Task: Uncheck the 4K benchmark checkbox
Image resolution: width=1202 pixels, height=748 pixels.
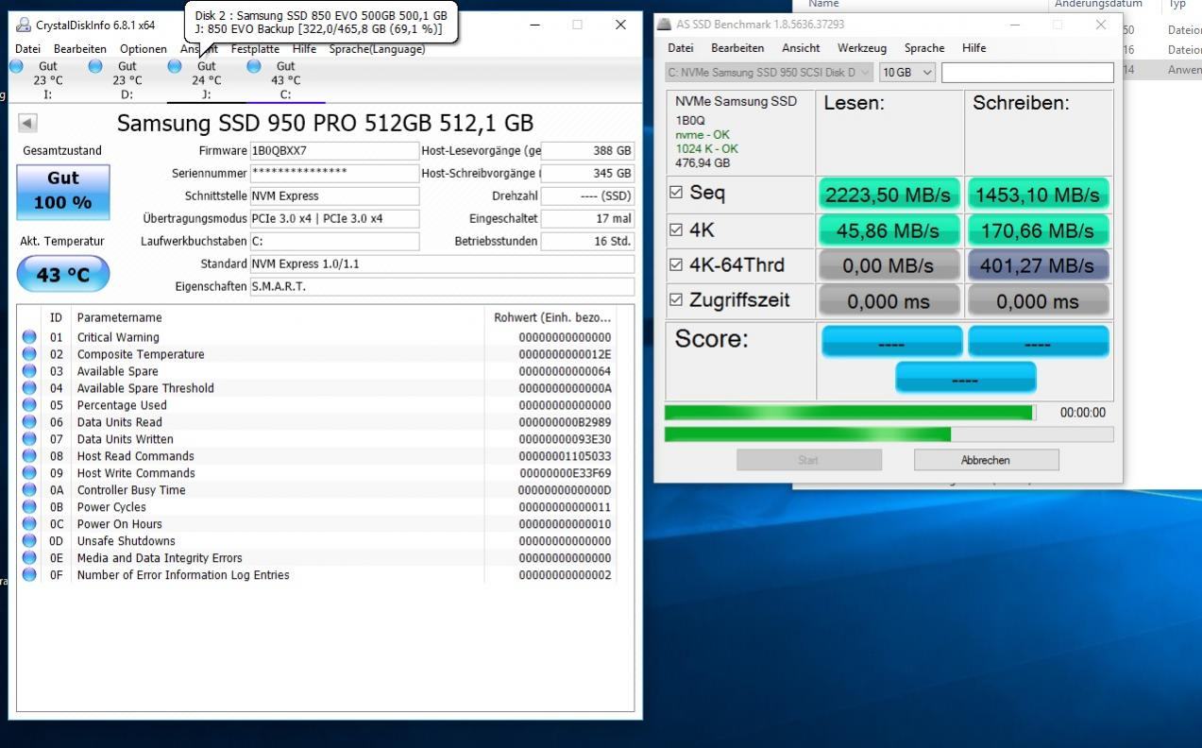Action: pyautogui.click(x=675, y=229)
